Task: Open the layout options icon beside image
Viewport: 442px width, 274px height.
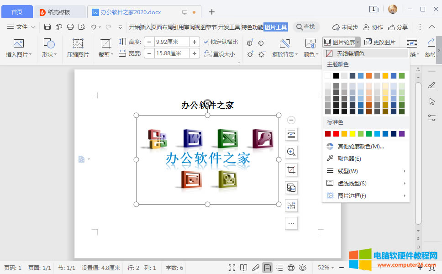Action: pos(291,134)
